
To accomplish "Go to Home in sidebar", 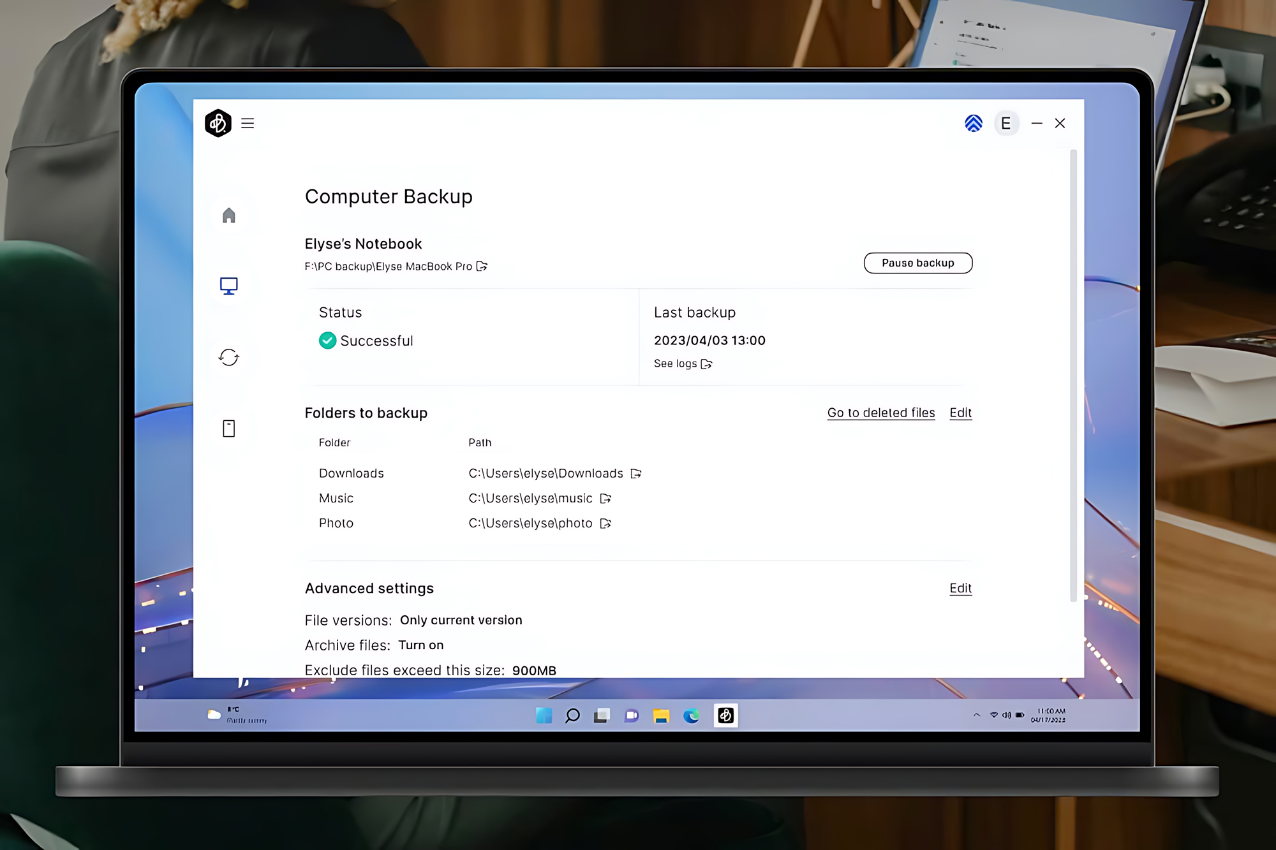I will tap(229, 216).
